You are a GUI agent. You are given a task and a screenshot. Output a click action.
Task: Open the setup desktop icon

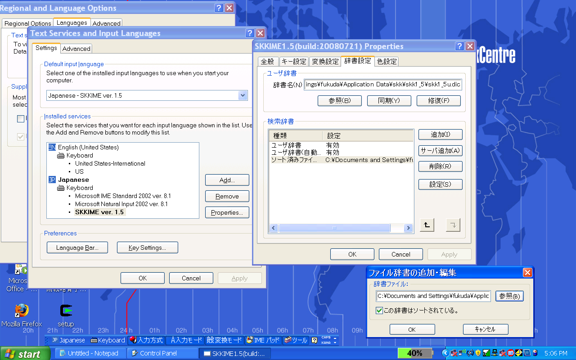66,315
